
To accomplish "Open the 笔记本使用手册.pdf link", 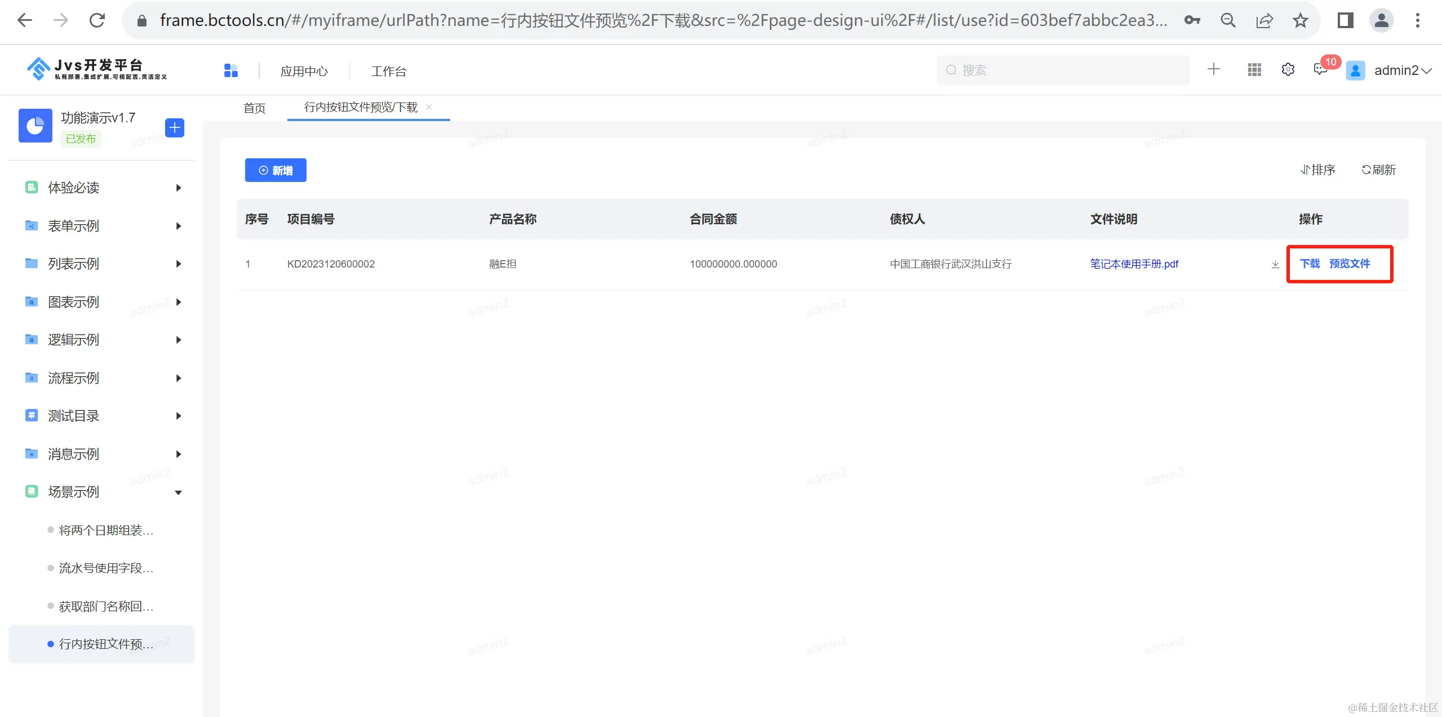I will pos(1134,264).
